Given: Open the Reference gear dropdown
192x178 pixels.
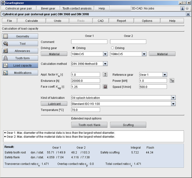Looking at the screenshot, I should [x=165, y=75].
